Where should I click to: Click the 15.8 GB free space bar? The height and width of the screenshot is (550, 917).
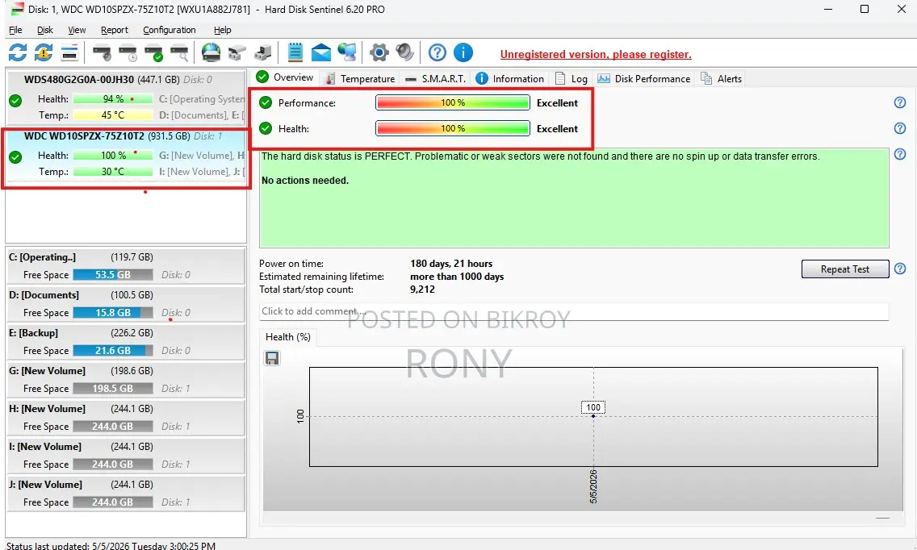coord(113,313)
